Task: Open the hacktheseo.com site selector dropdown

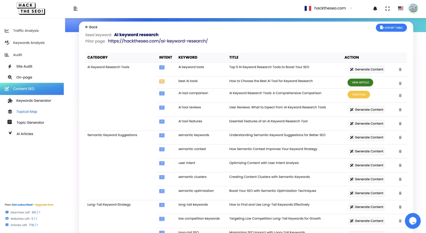Action: click(x=328, y=8)
